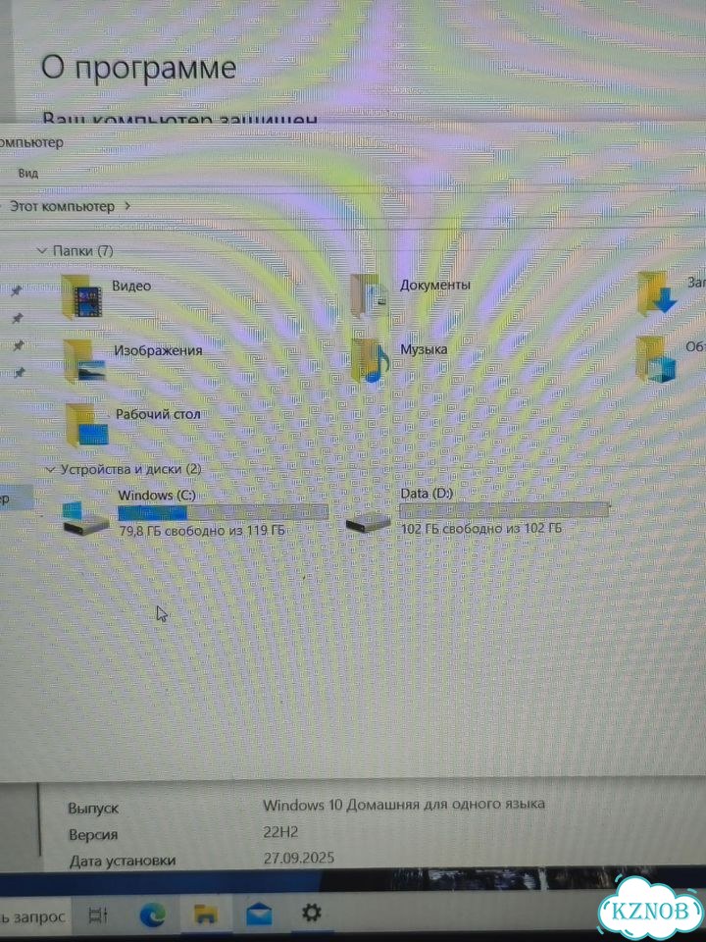Click the 102 ГБ свободно из 102 ГБ text
The image size is (706, 942).
click(x=481, y=529)
